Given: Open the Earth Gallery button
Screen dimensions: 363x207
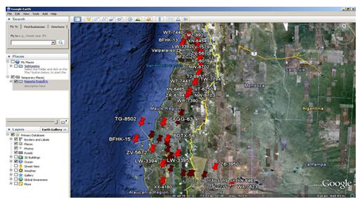Looking at the screenshot, I should click(x=54, y=129).
